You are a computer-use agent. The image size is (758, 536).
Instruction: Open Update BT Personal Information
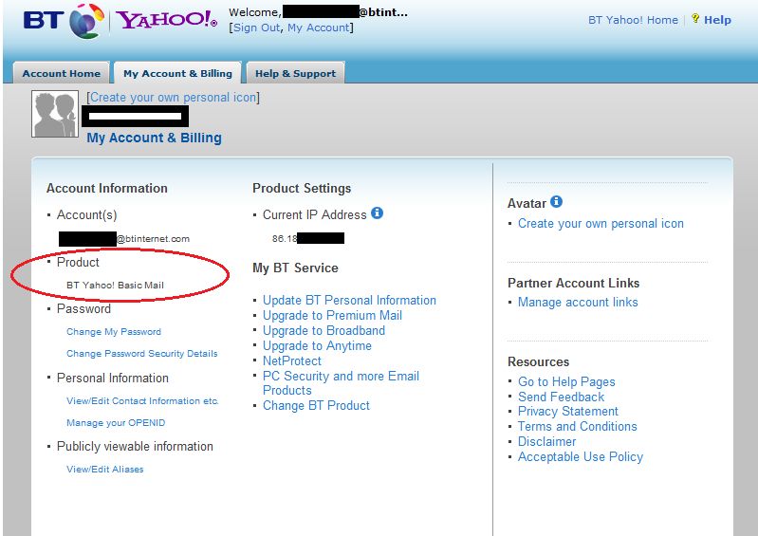pyautogui.click(x=349, y=300)
